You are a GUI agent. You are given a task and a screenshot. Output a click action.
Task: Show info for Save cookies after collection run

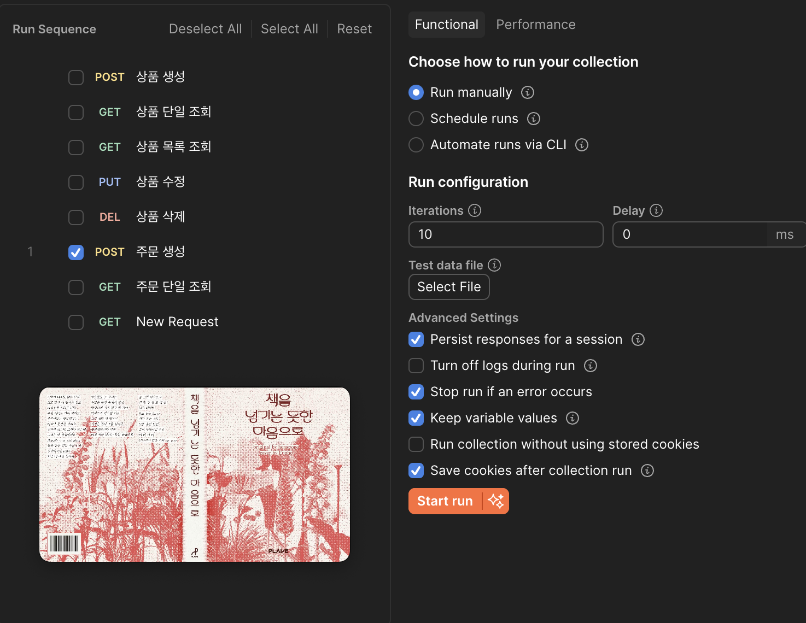coord(647,471)
